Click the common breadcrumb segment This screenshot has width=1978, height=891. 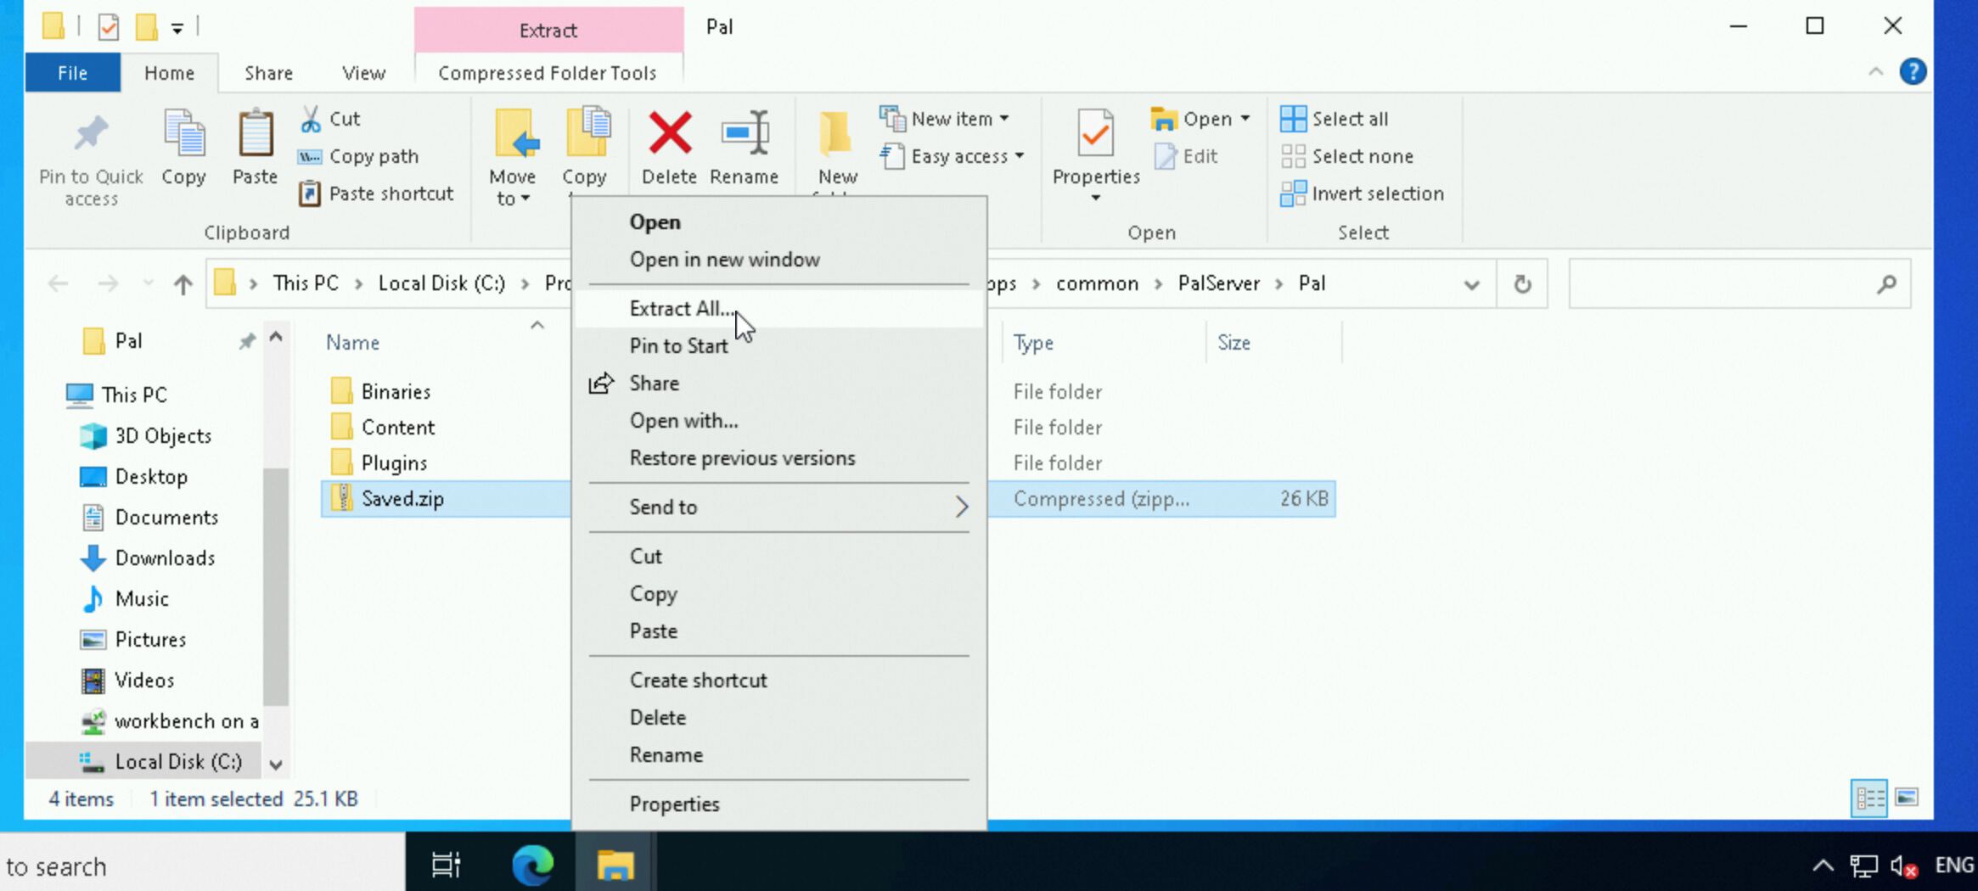(1097, 283)
